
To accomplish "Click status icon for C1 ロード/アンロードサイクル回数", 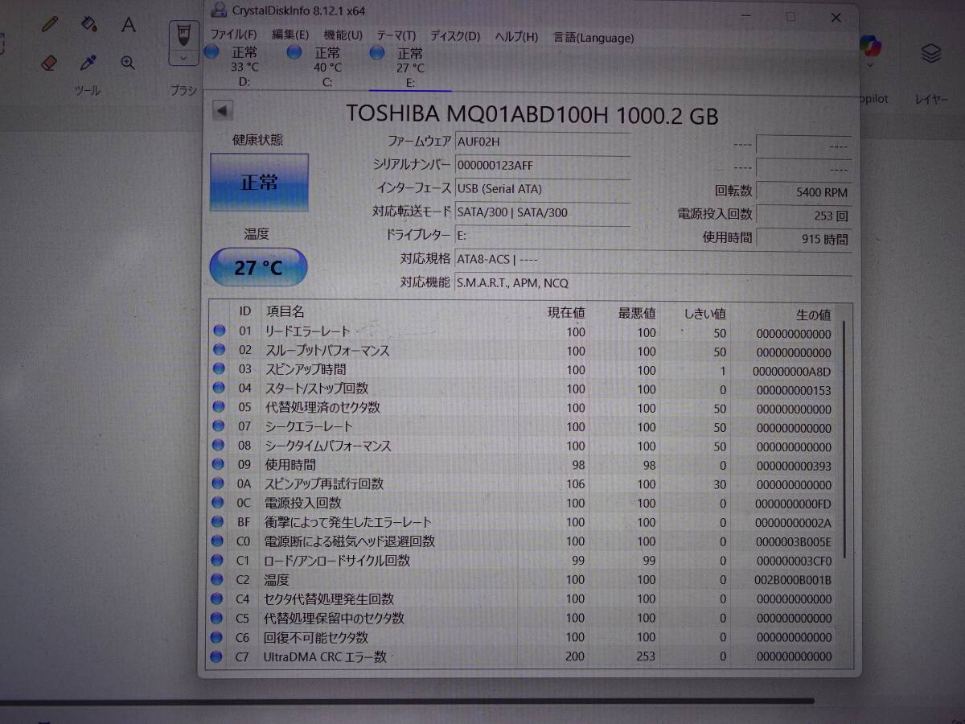I will pyautogui.click(x=217, y=561).
